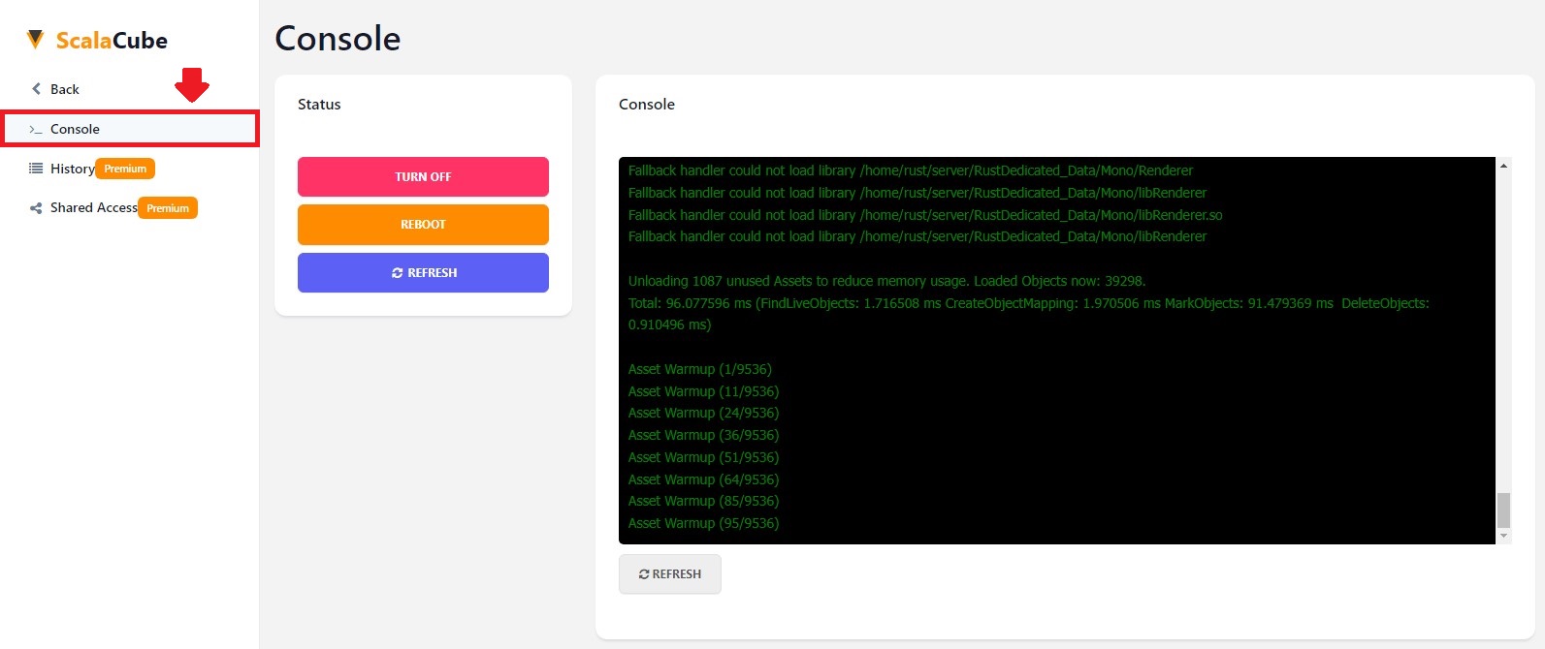The height and width of the screenshot is (649, 1545).
Task: Click the Shared Access share icon
Action: coord(35,208)
